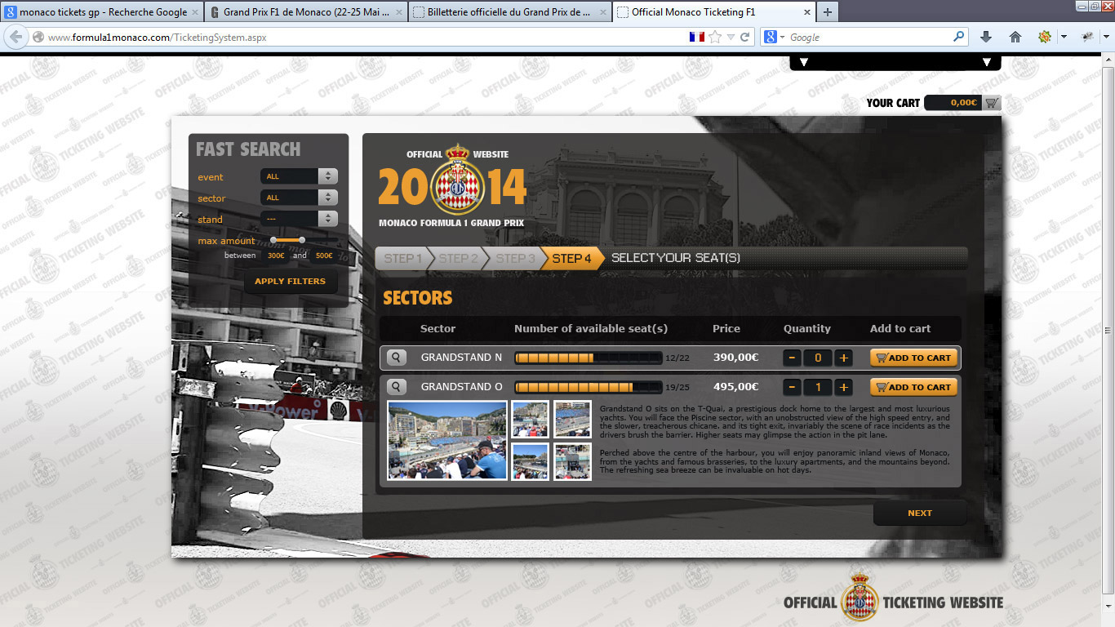This screenshot has height=627, width=1115.
Task: Click the Grandstand N seat availability bar
Action: 589,358
